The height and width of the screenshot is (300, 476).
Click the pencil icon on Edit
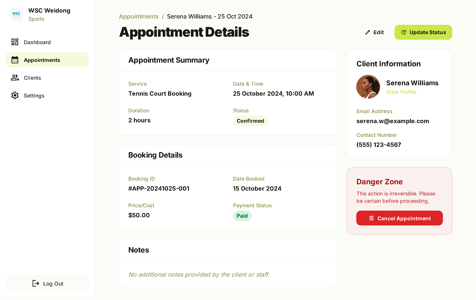[x=368, y=32]
